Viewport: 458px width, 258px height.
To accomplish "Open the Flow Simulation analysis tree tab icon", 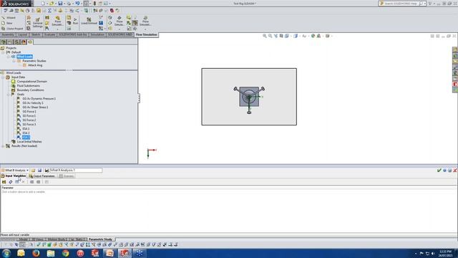I will pos(30,42).
